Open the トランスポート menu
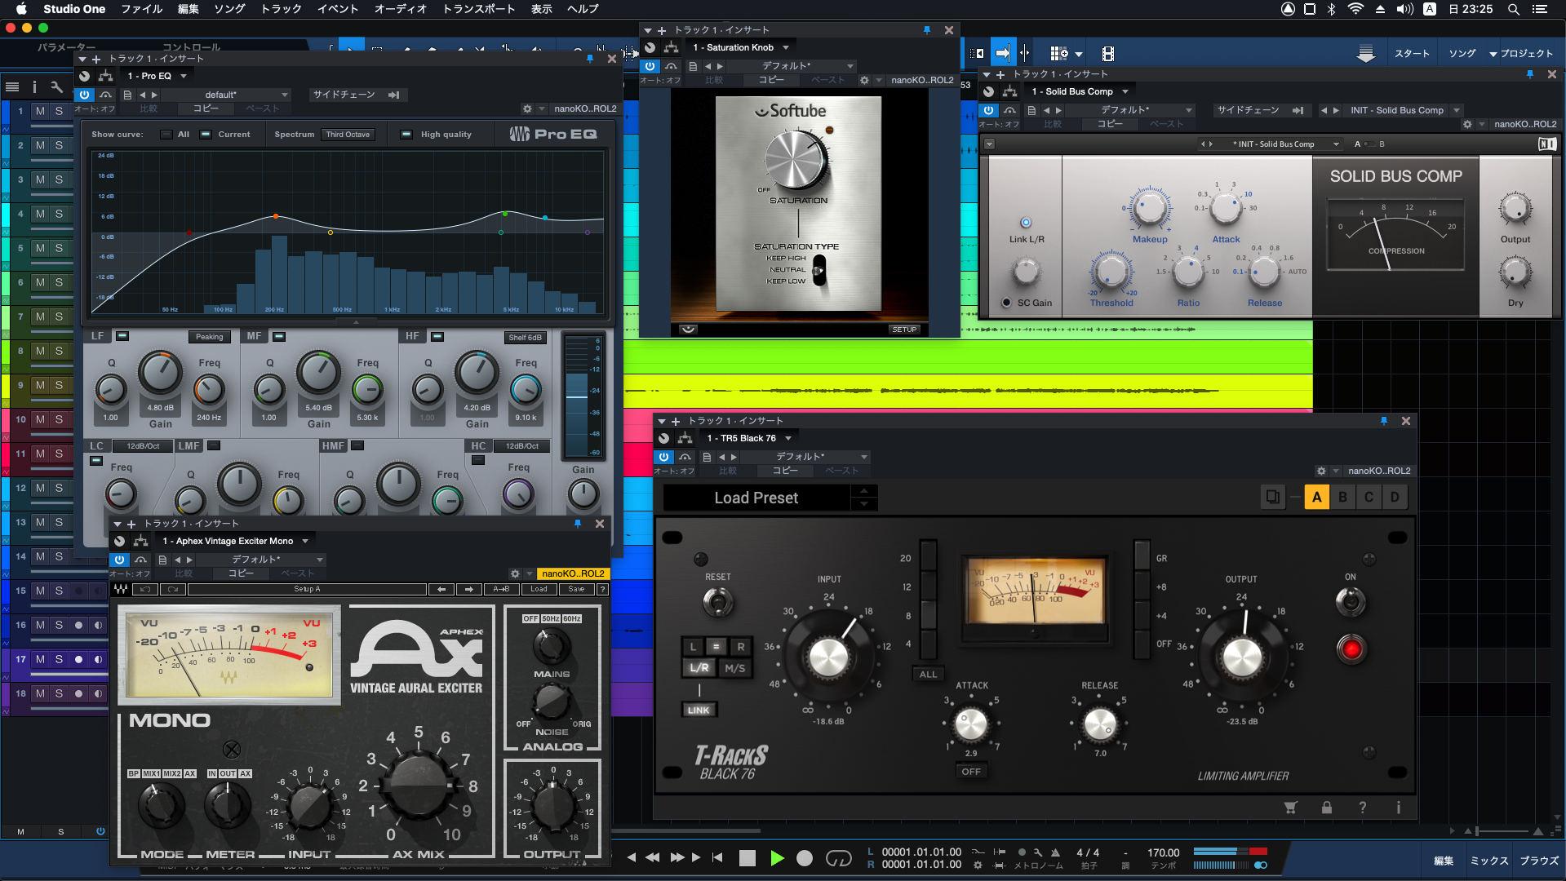The image size is (1566, 881). [x=478, y=9]
